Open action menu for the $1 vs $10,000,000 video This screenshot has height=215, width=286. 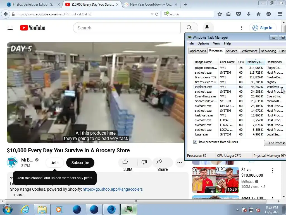point(273,170)
